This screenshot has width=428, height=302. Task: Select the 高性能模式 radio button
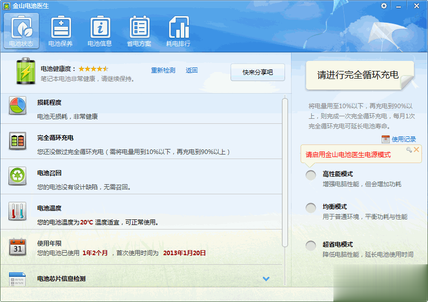pos(311,175)
